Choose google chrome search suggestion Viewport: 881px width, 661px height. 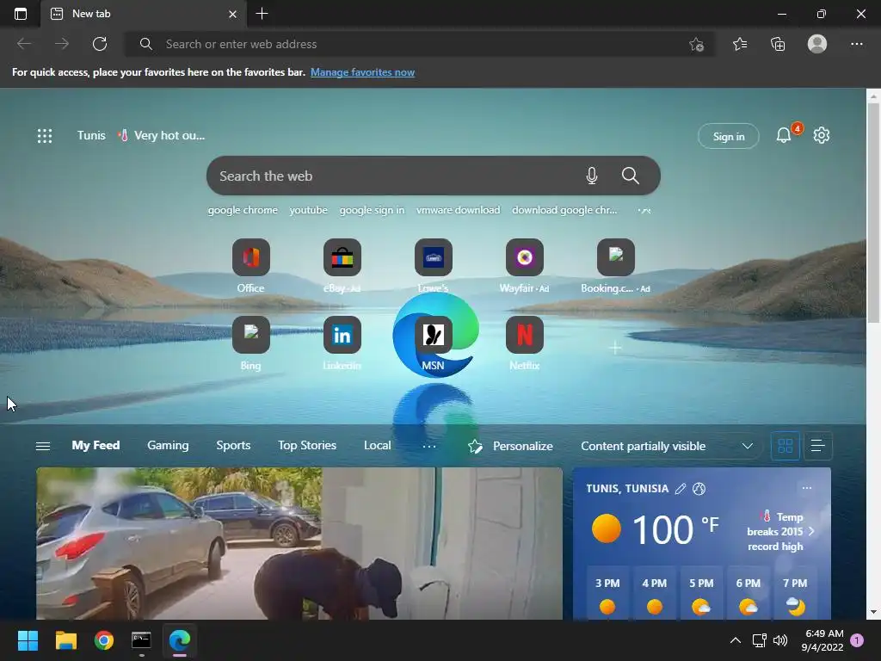243,210
